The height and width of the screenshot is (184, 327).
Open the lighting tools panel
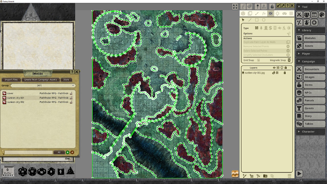tap(278, 14)
